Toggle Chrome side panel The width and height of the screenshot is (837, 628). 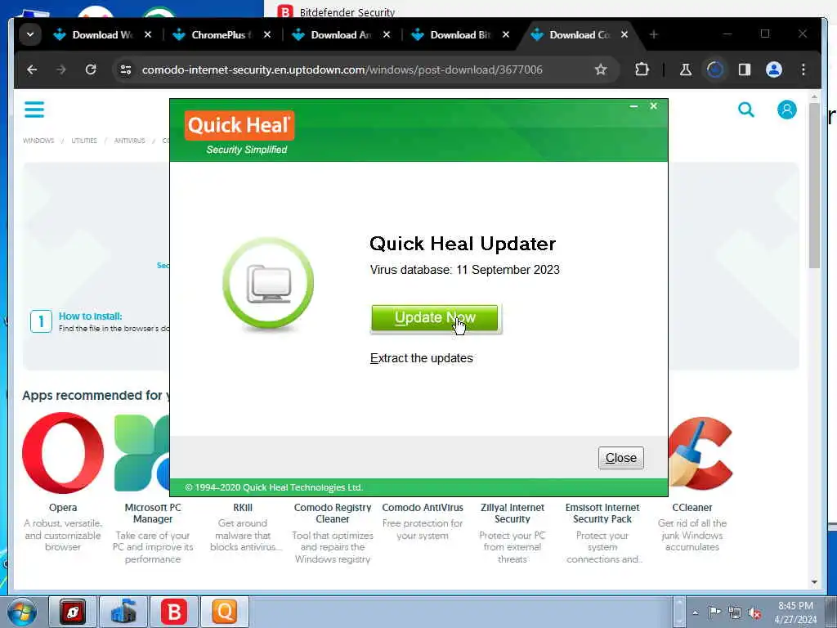pos(744,70)
